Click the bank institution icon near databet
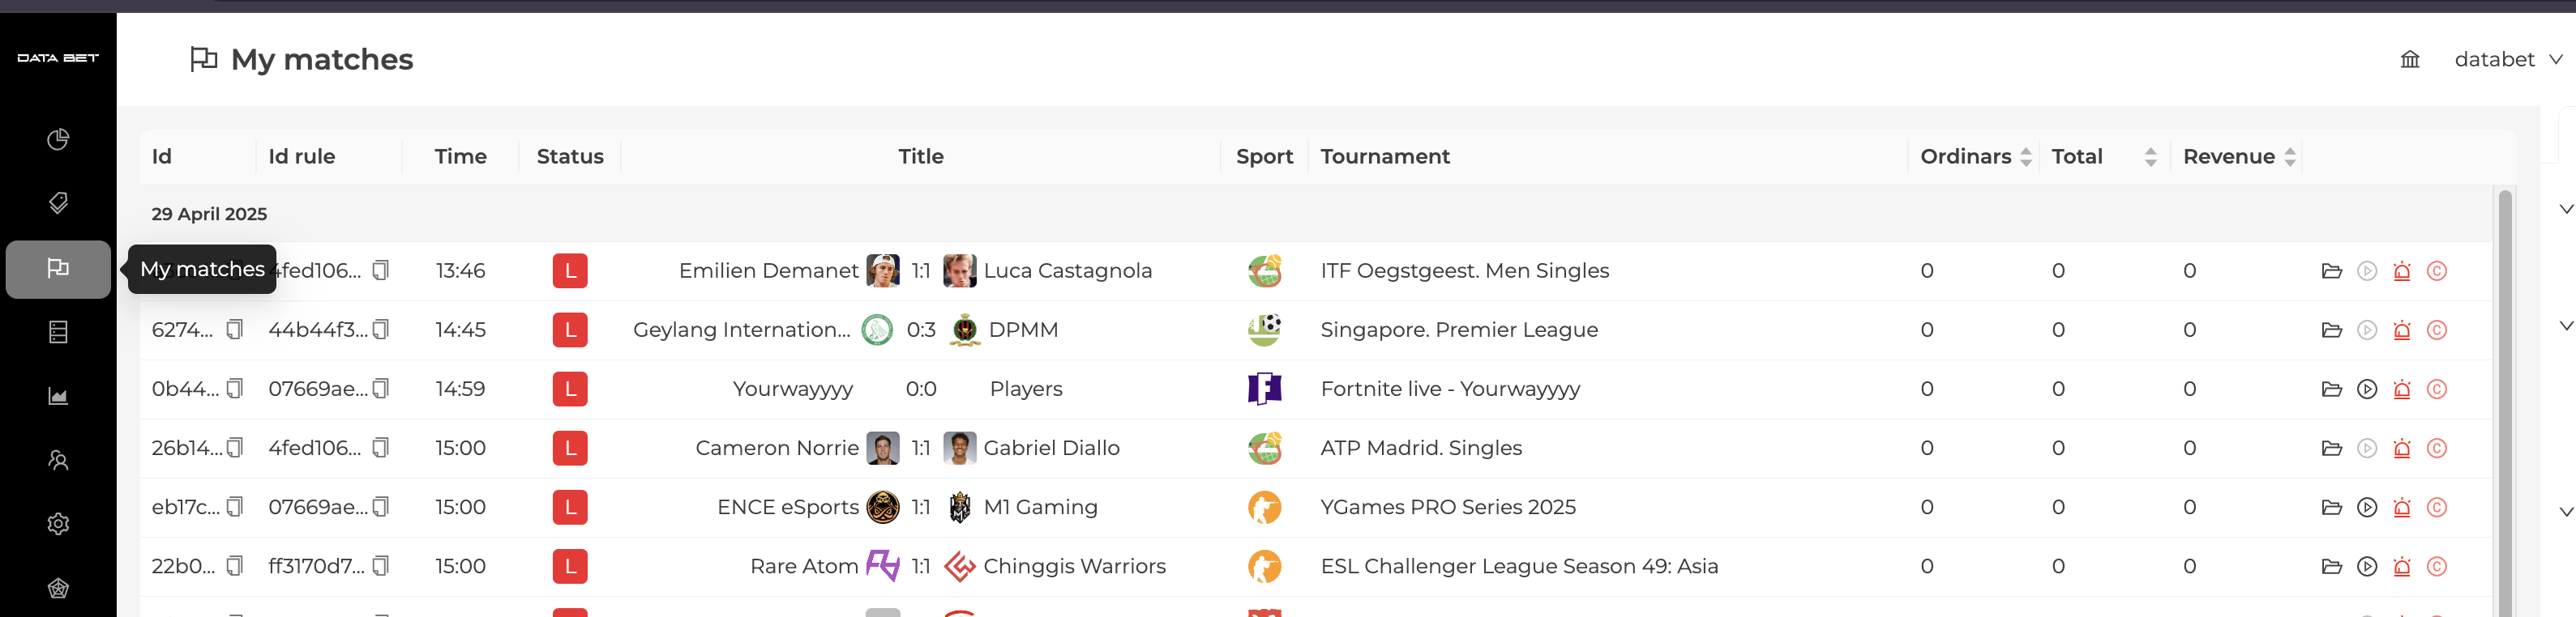This screenshot has height=617, width=2576. 2409,60
